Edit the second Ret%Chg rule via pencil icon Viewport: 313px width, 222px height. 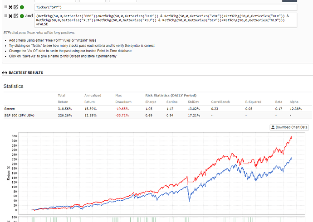[x=16, y=16]
